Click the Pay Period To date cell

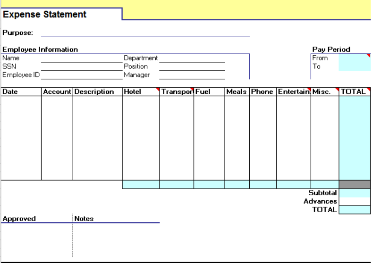coord(355,67)
